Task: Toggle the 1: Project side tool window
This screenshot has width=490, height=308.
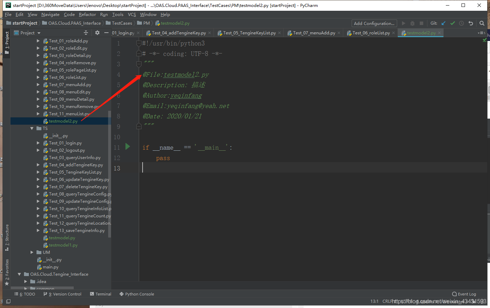Action: (x=7, y=43)
